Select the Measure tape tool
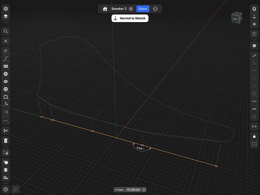 coord(5,177)
